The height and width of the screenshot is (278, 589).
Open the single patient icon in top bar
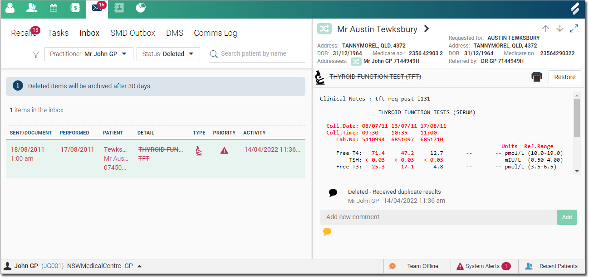[10, 8]
